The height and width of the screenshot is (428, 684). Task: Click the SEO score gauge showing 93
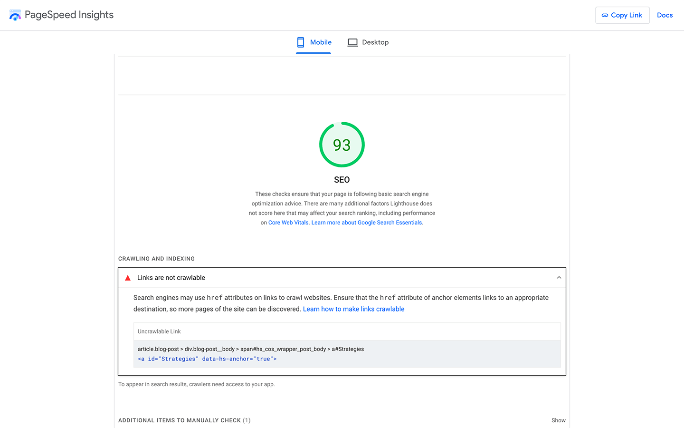342,145
